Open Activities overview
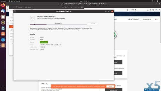Viewport: 161px width, 91px height. (4, 1)
